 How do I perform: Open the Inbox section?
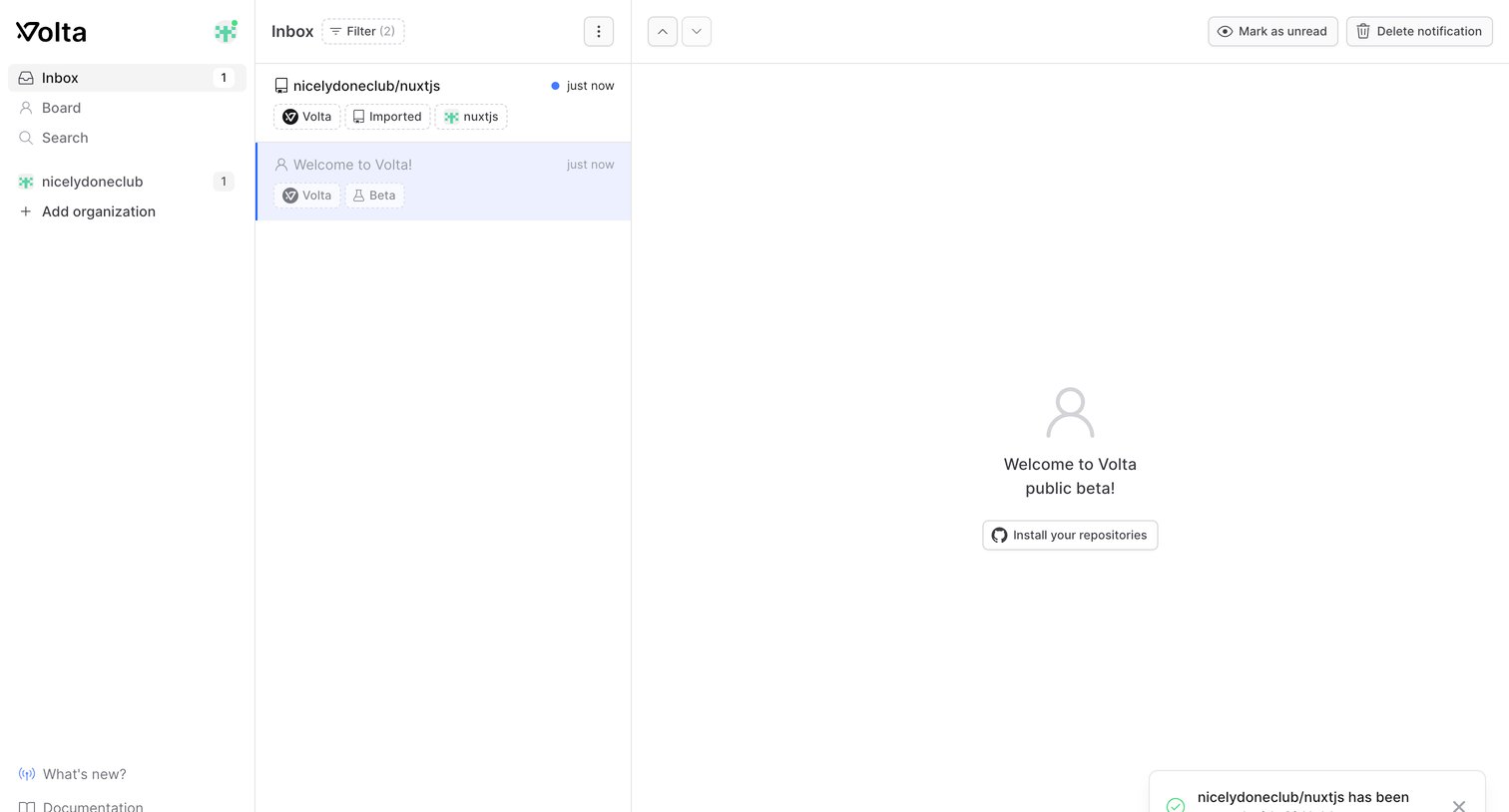coord(127,78)
